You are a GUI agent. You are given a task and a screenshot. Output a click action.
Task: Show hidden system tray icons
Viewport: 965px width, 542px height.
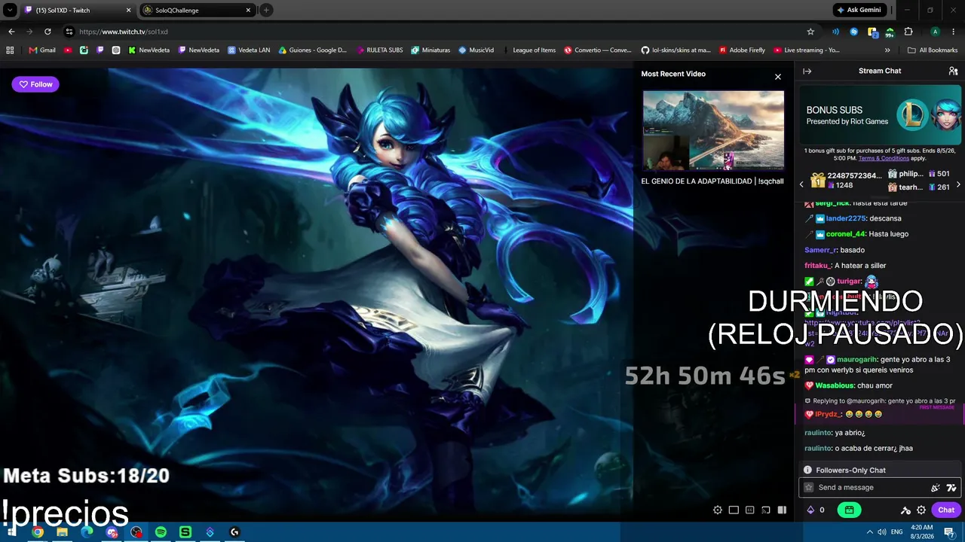869,532
